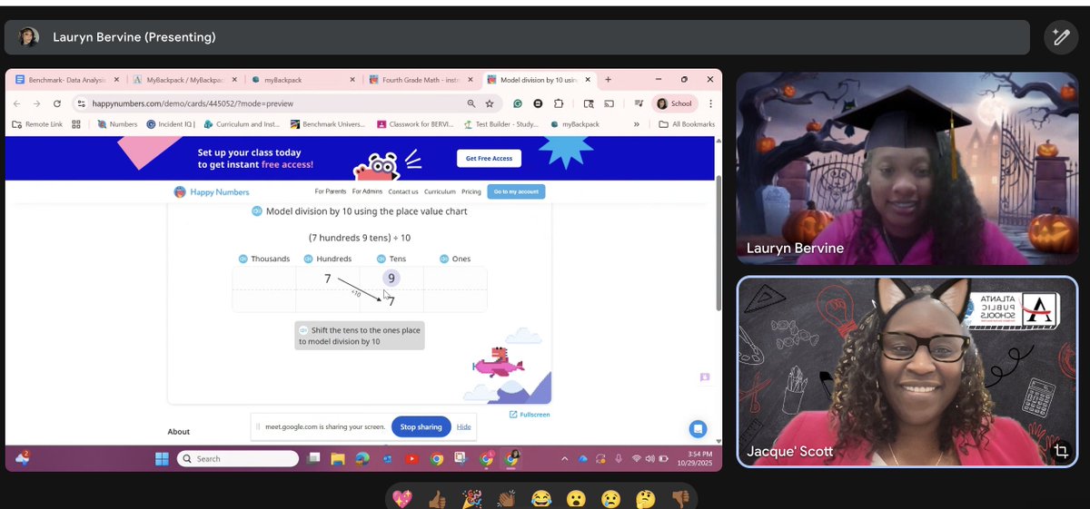
Task: Click the browser reload button
Action: coord(57,103)
